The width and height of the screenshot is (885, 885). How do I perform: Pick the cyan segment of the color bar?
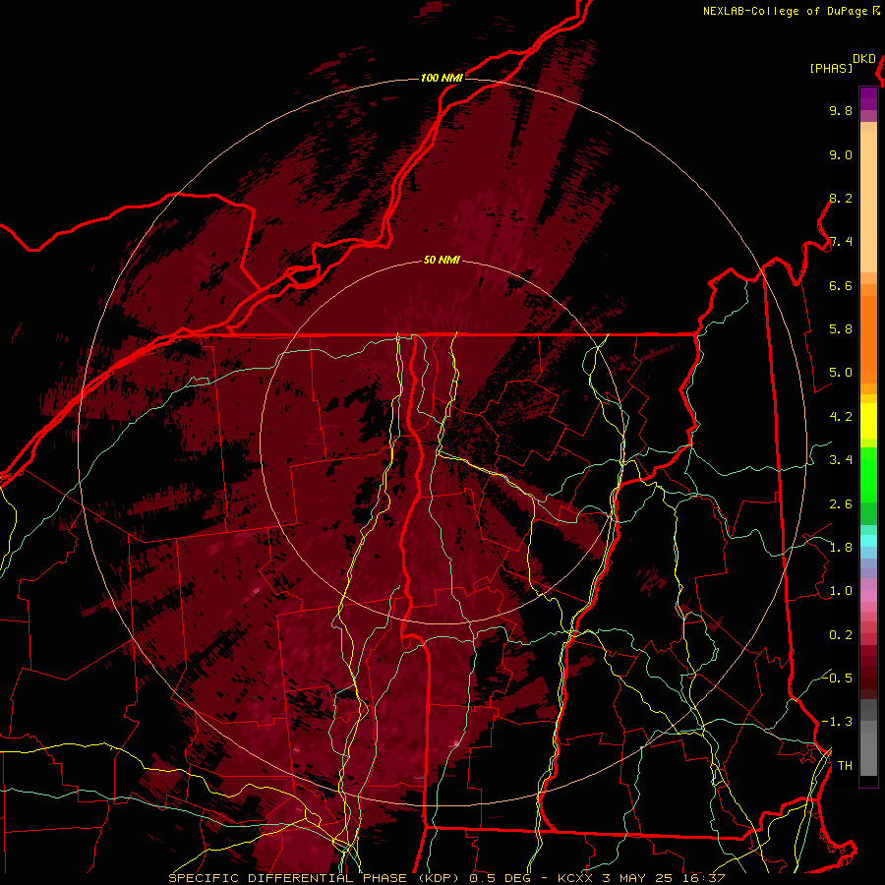point(868,540)
